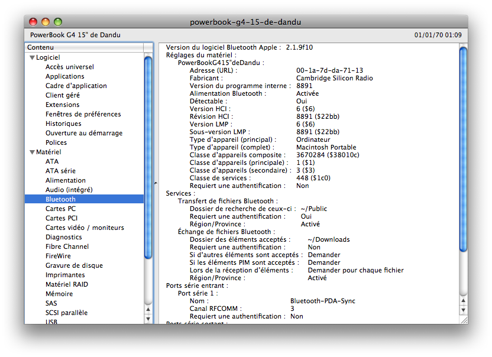Select Extensions in the list

pos(63,105)
